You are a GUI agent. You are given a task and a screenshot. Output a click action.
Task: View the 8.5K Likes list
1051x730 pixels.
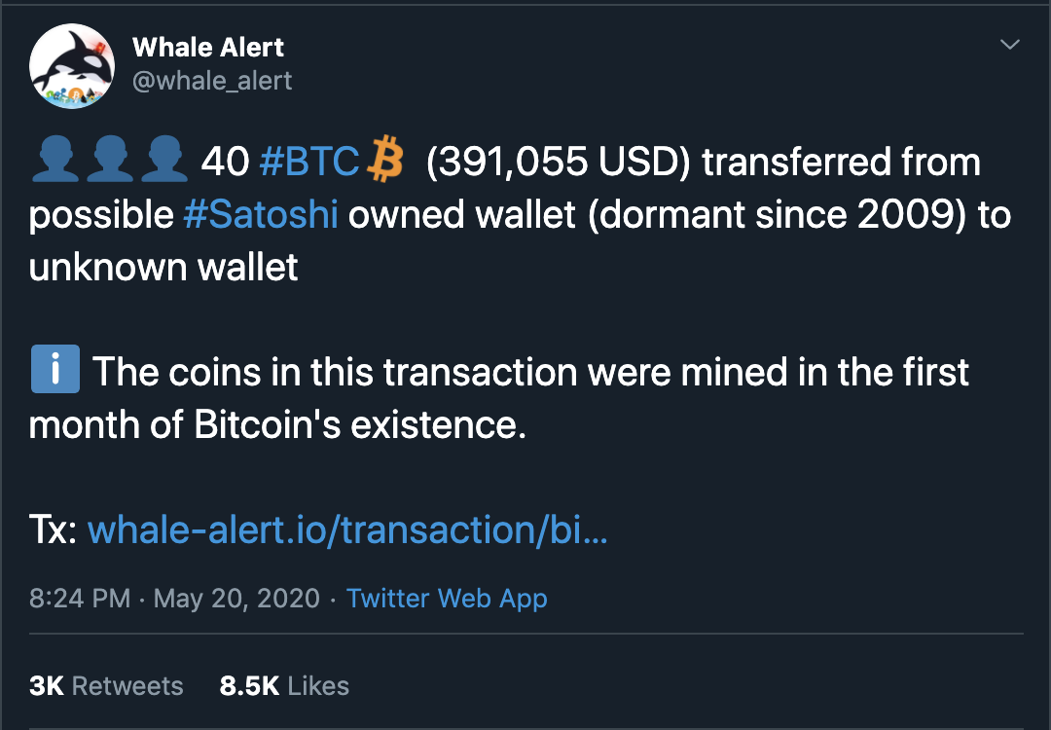(x=284, y=685)
